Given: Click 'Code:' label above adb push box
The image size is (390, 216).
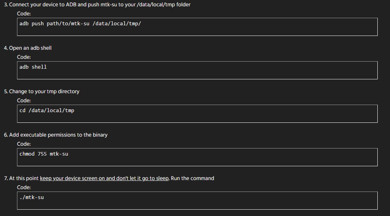Looking at the screenshot, I should pos(24,14).
